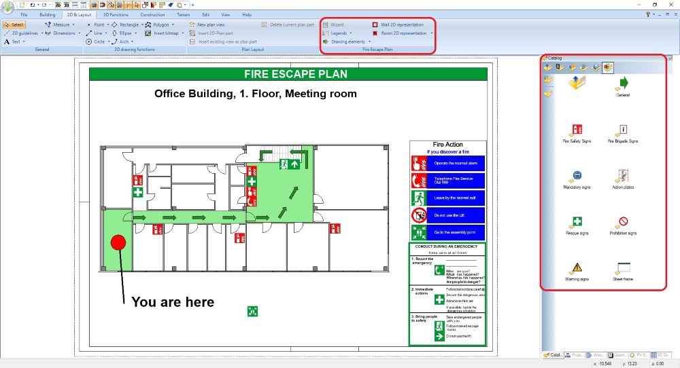Open the File menu tab
680x368 pixels.
[24, 15]
